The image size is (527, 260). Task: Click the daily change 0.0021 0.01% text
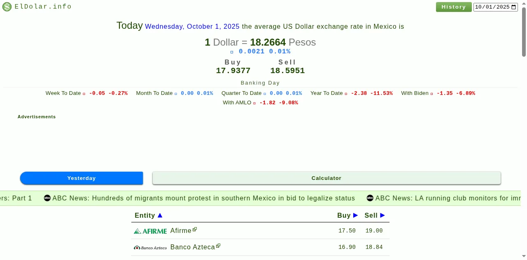[265, 52]
